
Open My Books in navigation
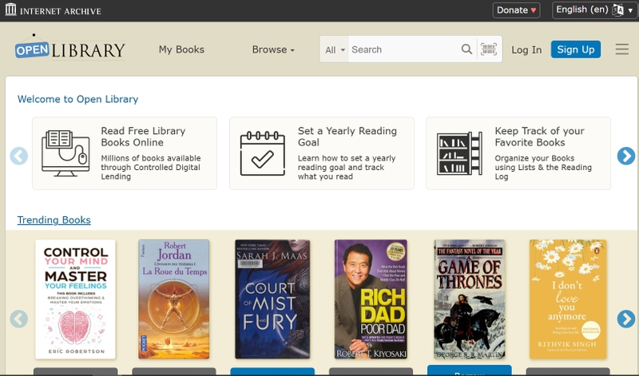181,49
